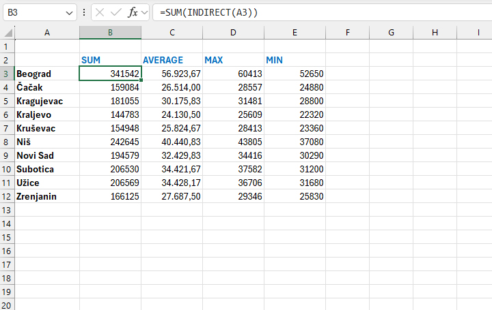
Task: Click the three-dot handle beside Name Box
Action: [x=84, y=12]
